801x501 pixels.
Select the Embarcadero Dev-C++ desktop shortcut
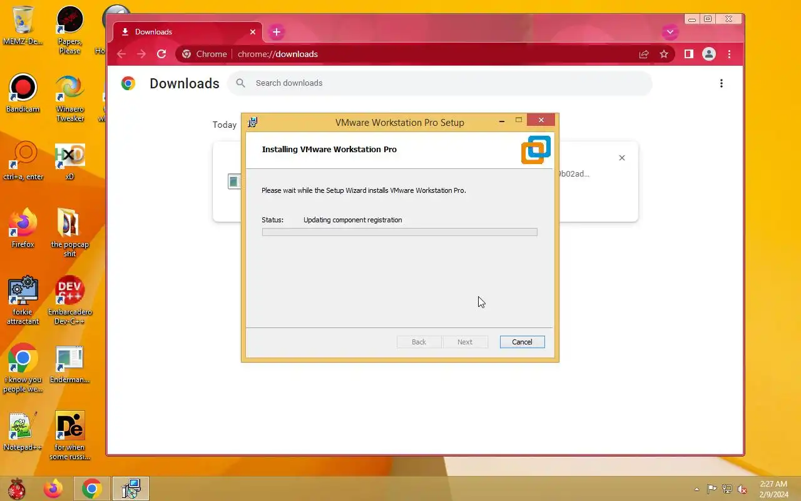[69, 301]
